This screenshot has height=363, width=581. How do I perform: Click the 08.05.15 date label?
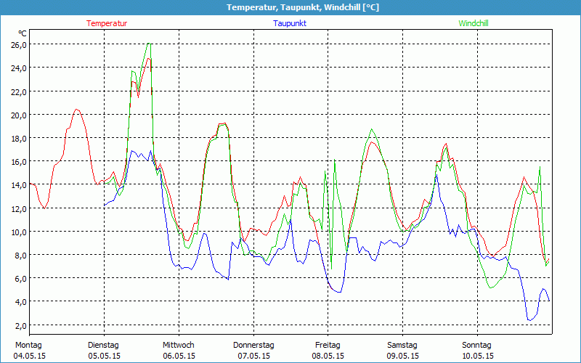328,356
